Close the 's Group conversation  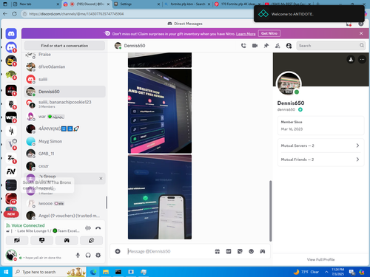[x=101, y=178]
